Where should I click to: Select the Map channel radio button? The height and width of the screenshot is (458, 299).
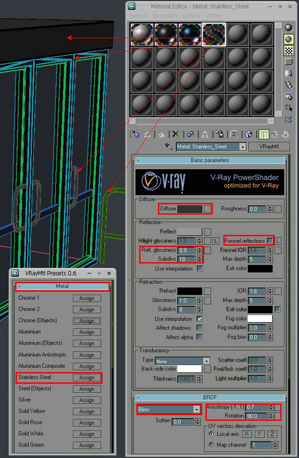pyautogui.click(x=212, y=445)
